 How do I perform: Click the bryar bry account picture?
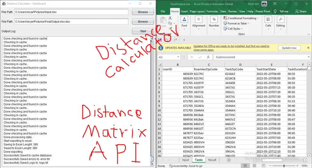(x=264, y=4)
